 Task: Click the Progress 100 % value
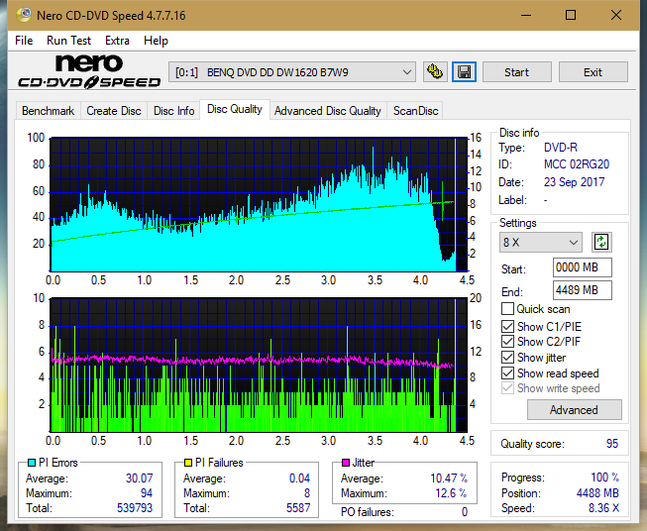click(604, 478)
